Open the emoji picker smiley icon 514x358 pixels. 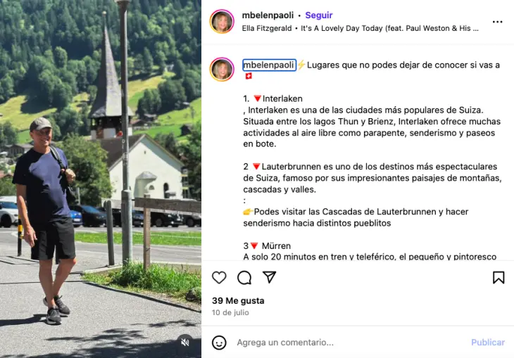pyautogui.click(x=219, y=343)
